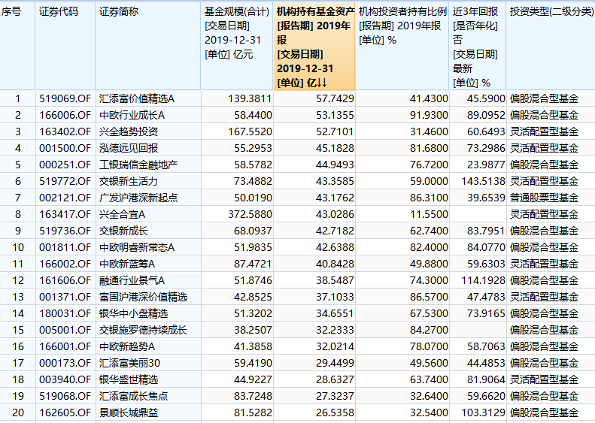This screenshot has width=595, height=423.
Task: Select fund name 广发沪港深新起点
Action: click(138, 198)
